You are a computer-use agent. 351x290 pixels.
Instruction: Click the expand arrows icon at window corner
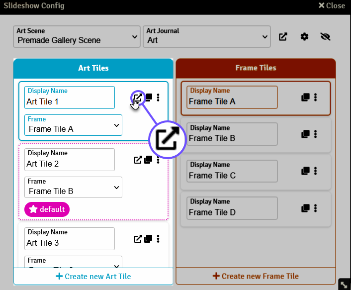click(x=344, y=285)
